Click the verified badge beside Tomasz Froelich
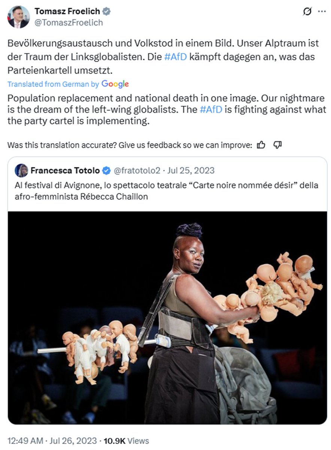331x450 pixels. coord(107,12)
